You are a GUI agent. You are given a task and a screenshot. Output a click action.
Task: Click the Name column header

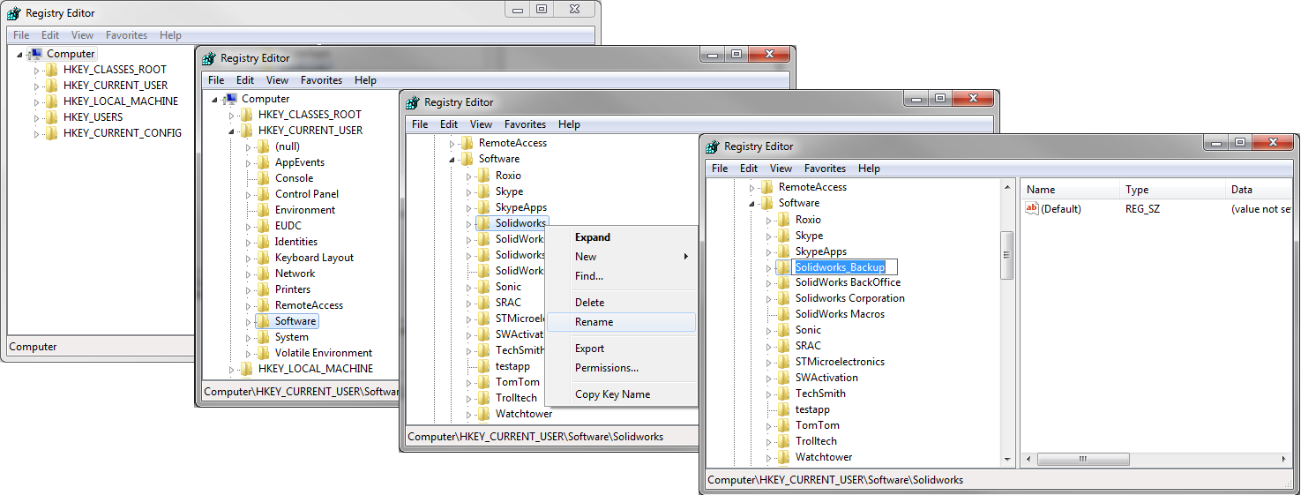pyautogui.click(x=1070, y=190)
